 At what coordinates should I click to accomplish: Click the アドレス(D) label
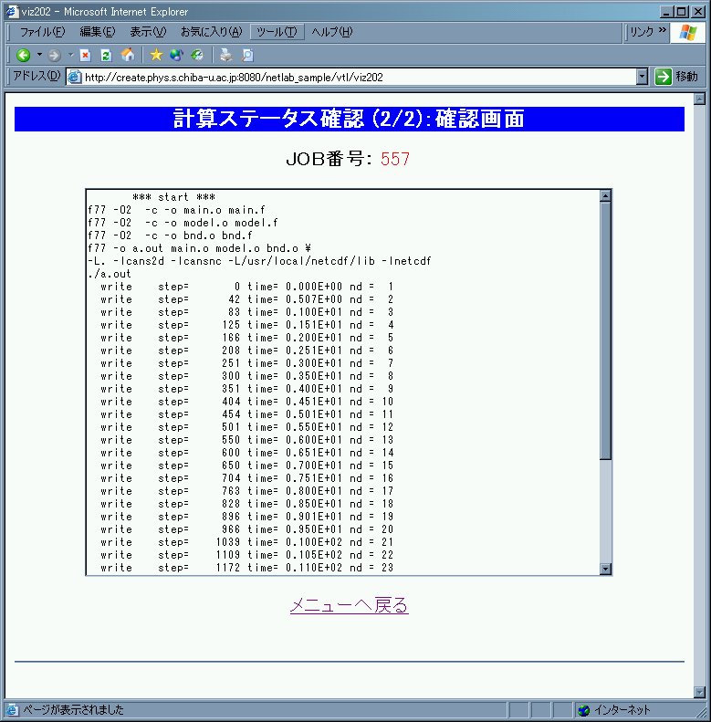point(37,76)
